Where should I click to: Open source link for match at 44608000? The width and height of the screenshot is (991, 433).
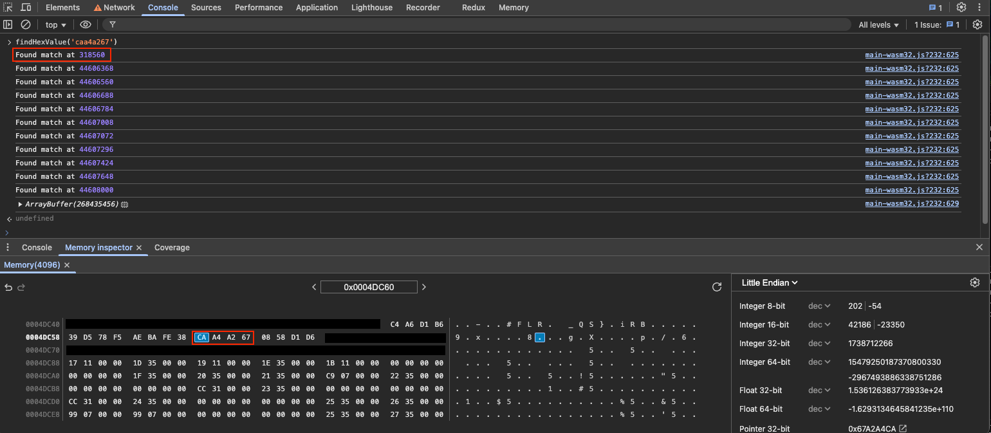912,190
